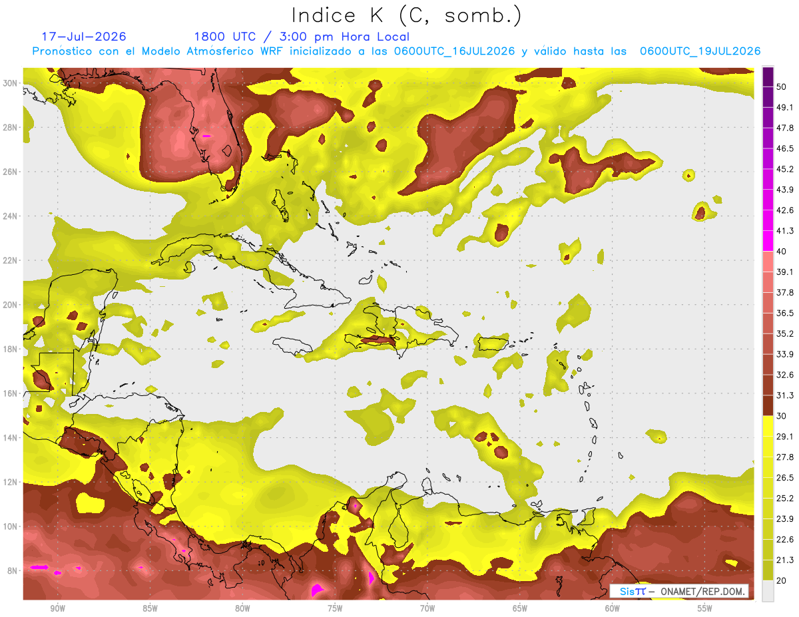
Task: Click the colorbar value 49.1
Action: tap(785, 107)
